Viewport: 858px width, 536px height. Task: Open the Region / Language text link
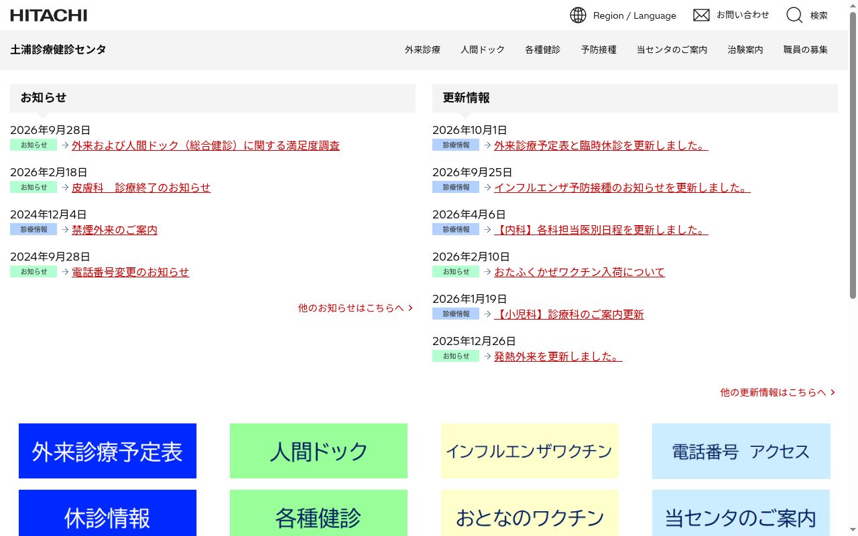(x=634, y=15)
